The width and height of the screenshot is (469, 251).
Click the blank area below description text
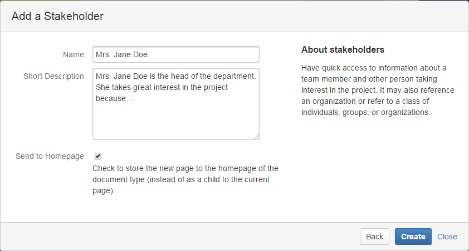point(175,122)
